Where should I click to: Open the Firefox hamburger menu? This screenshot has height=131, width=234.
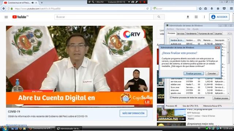[231, 9]
